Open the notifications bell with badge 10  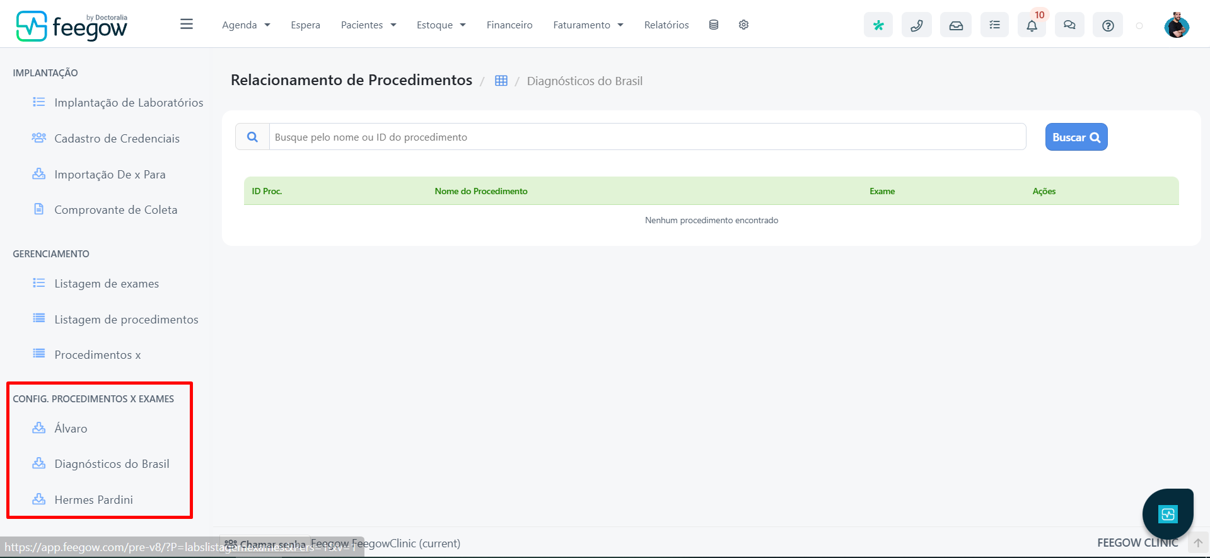click(1032, 25)
